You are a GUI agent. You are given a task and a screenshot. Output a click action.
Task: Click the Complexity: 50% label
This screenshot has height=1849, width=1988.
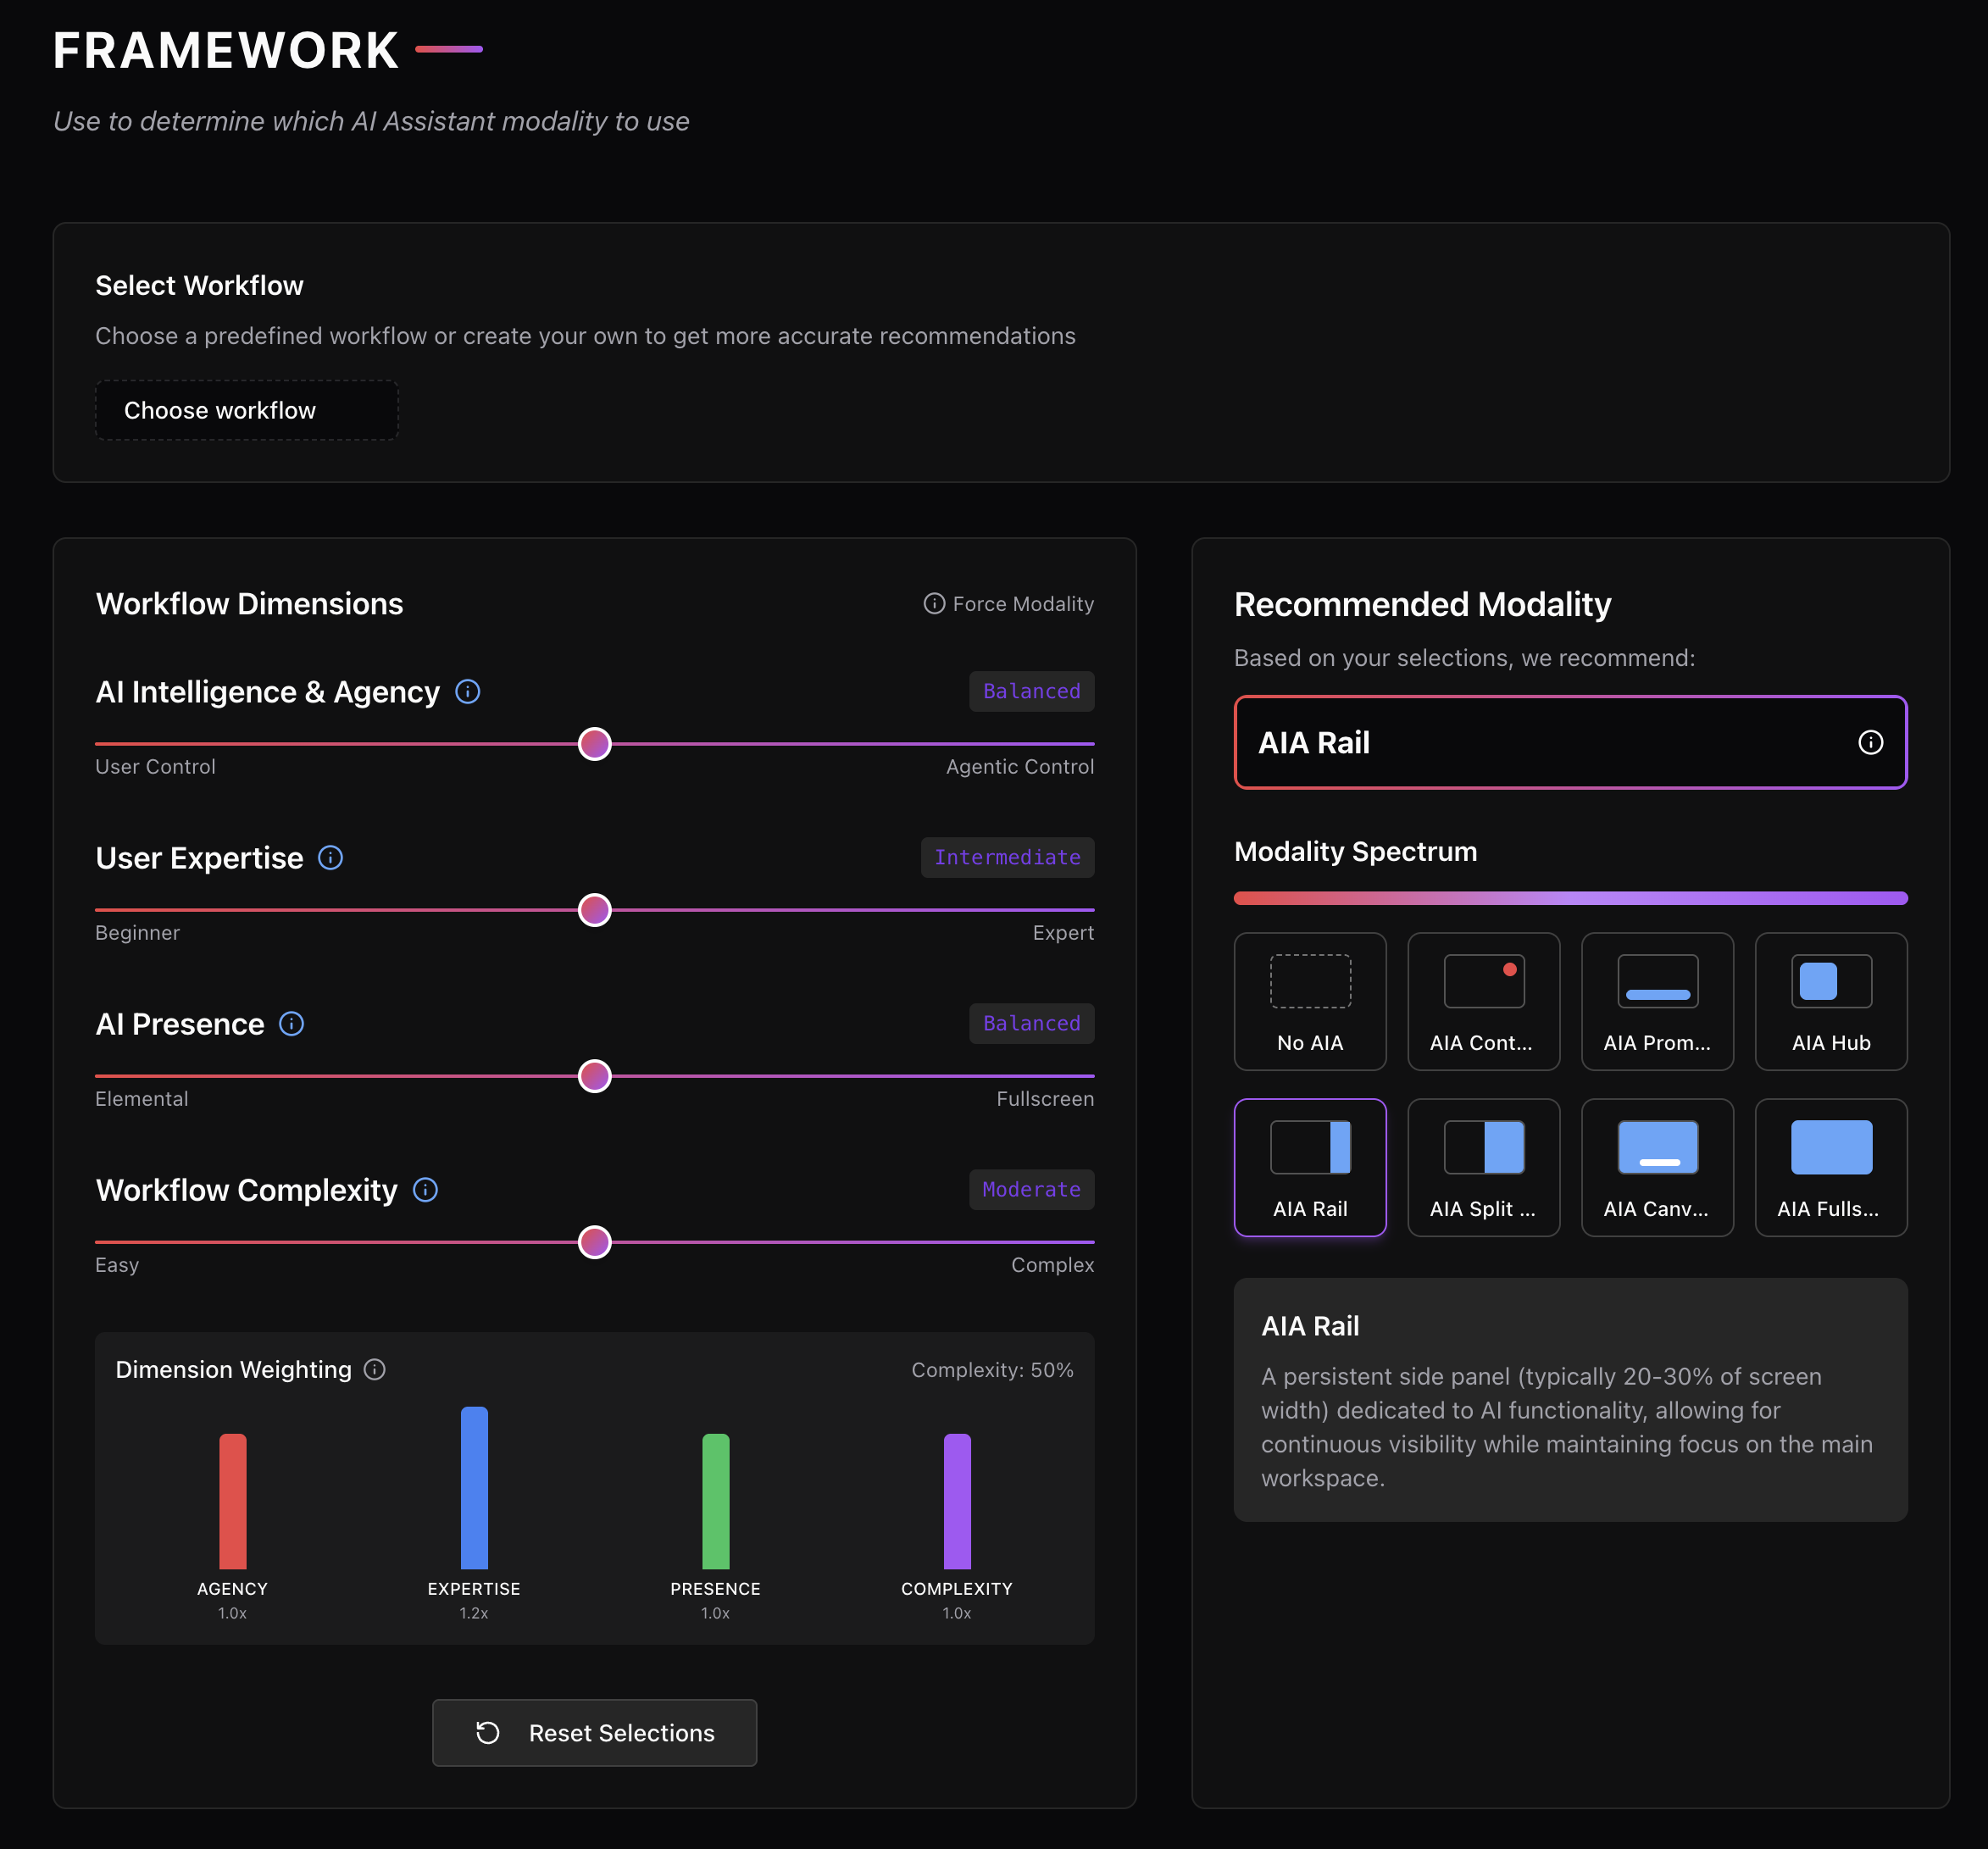[992, 1369]
